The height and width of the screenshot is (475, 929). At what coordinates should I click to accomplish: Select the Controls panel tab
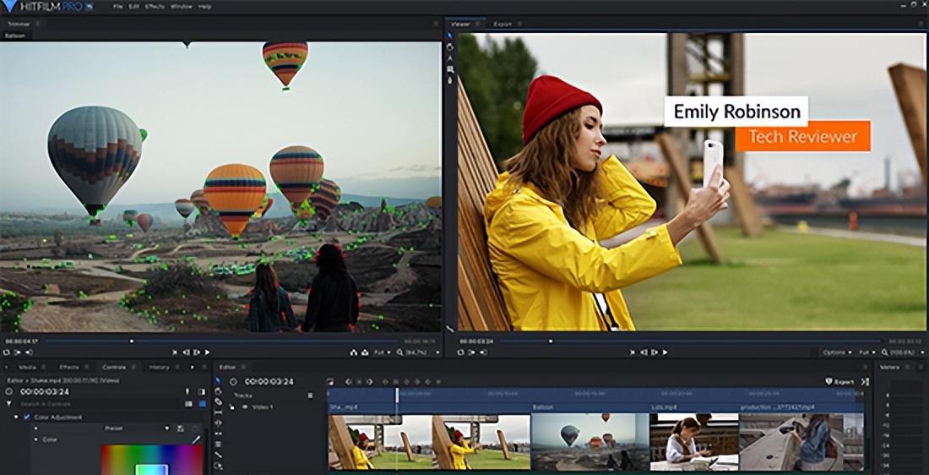tap(114, 367)
